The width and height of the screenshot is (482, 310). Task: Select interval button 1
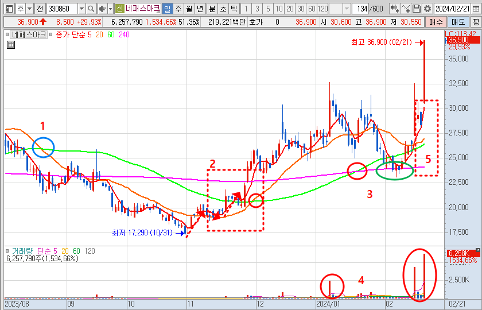246,9
